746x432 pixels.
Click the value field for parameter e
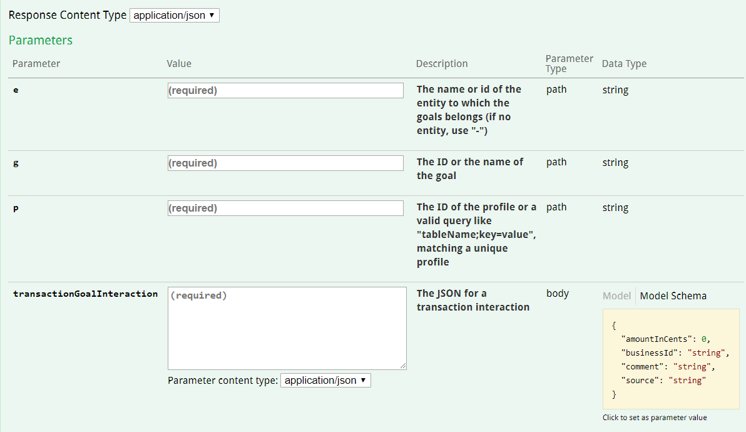point(285,90)
